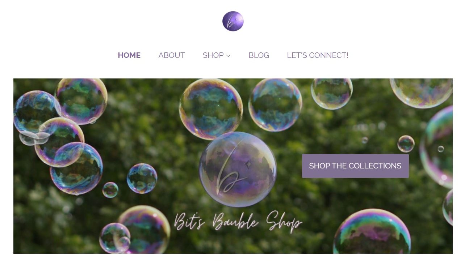Click the Bit's Bauble Shop script text
The image size is (469, 261).
(238, 222)
